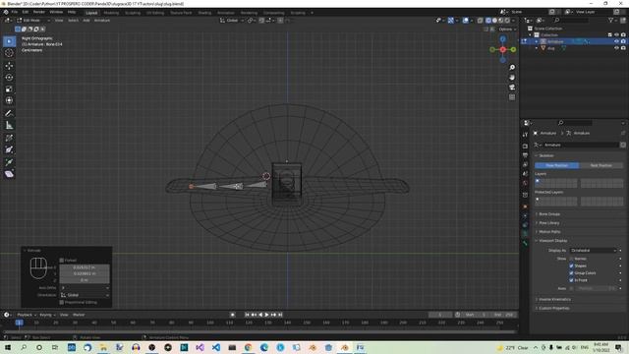Toggle the Group Colors checkbox
Screen dimensions: 629x354
coord(571,273)
